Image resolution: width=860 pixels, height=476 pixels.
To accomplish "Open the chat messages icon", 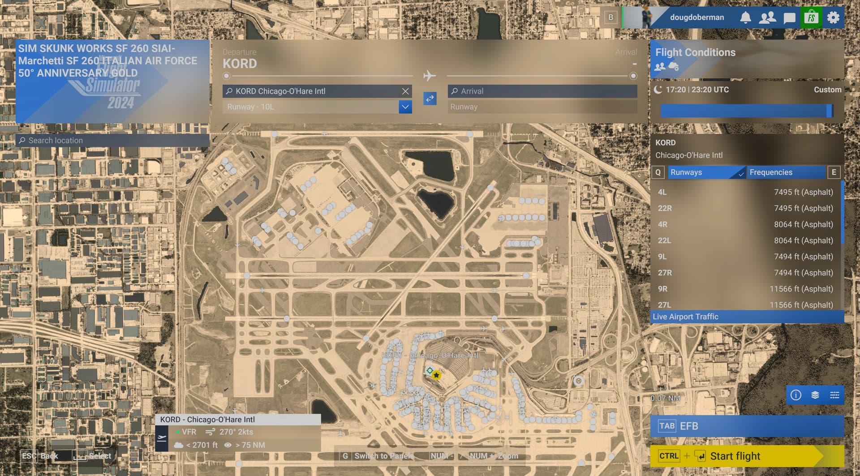I will (x=790, y=17).
